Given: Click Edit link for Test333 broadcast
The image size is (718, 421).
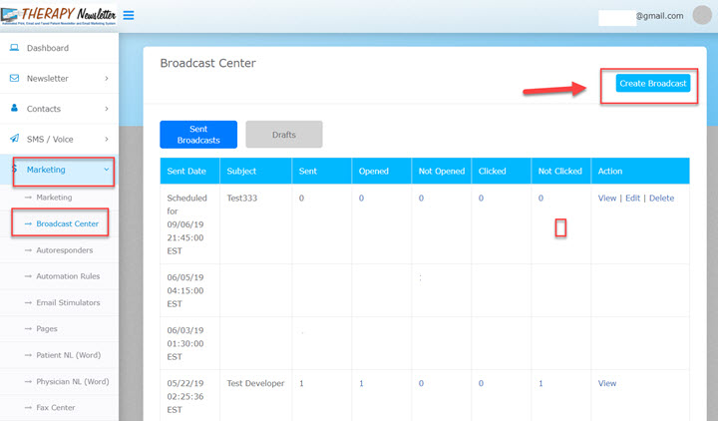Looking at the screenshot, I should (x=632, y=199).
